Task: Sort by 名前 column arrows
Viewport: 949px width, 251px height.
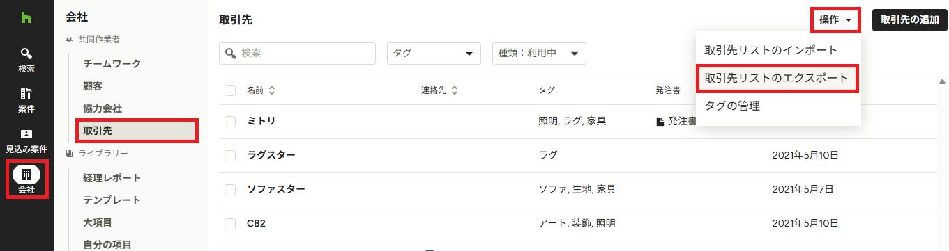Action: 272,90
